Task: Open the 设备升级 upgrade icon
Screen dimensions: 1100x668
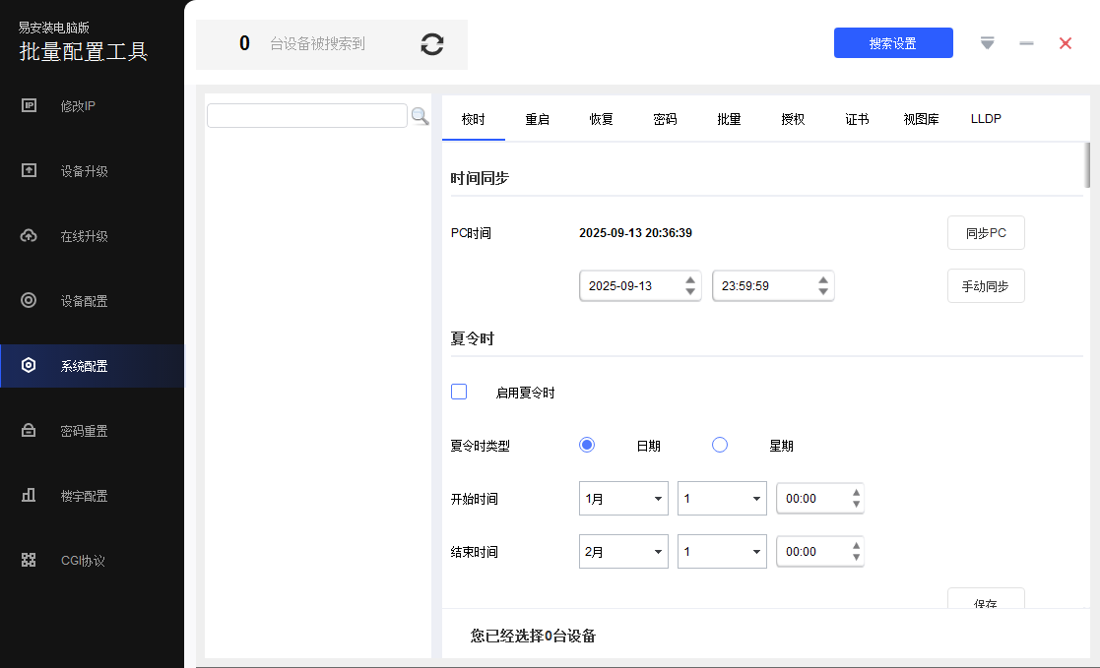Action: click(x=29, y=171)
